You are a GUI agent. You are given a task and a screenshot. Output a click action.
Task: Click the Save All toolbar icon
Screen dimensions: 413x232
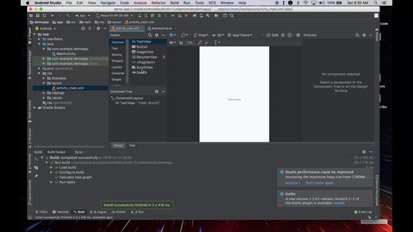(37, 15)
